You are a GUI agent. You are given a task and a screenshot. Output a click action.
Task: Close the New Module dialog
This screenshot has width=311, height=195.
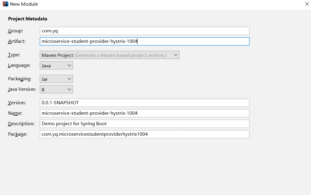tap(307, 4)
